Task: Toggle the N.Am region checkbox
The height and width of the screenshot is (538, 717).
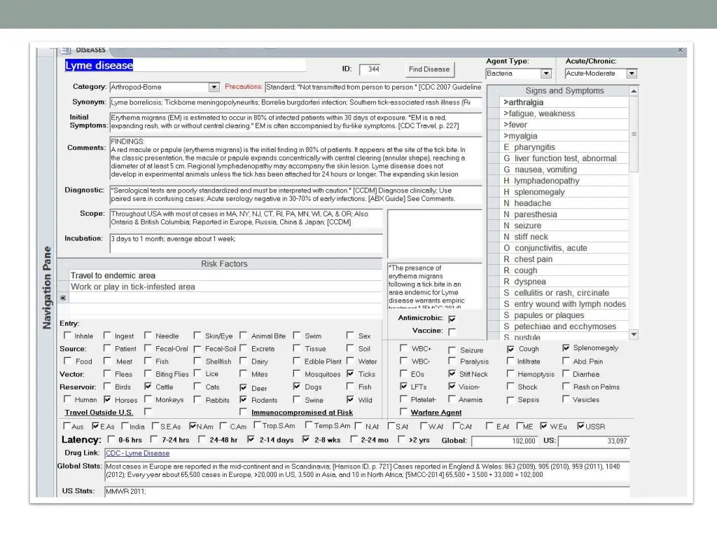Action: [x=193, y=426]
